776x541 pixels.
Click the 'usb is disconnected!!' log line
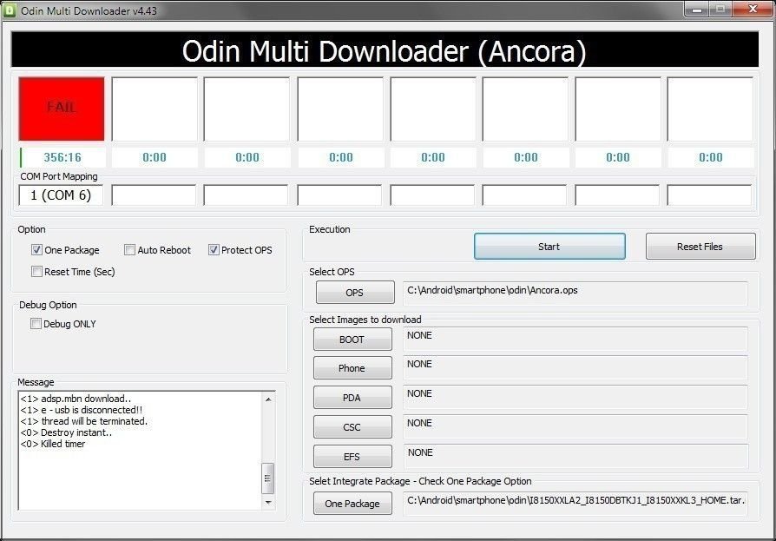point(82,410)
